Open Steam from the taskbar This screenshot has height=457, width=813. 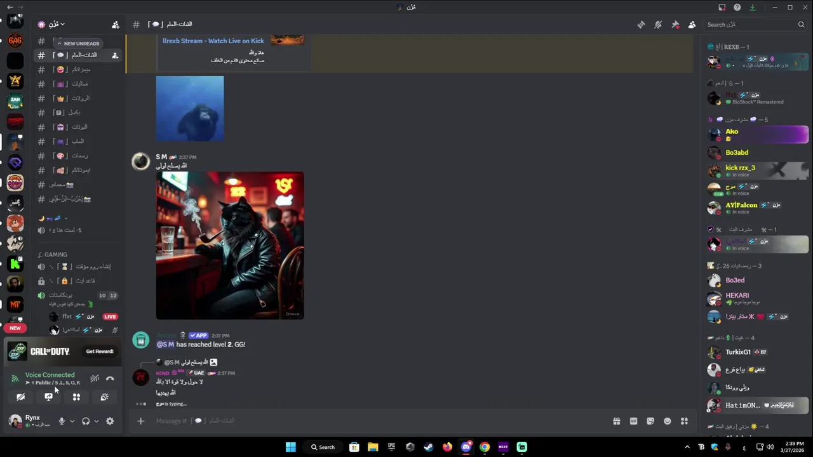point(429,447)
